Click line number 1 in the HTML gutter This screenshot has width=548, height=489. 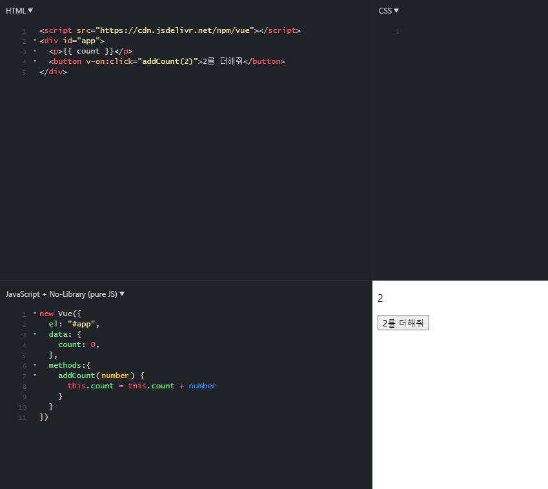24,31
